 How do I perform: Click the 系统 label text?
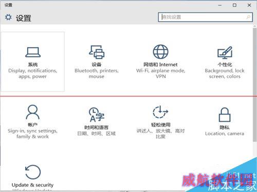33,65
